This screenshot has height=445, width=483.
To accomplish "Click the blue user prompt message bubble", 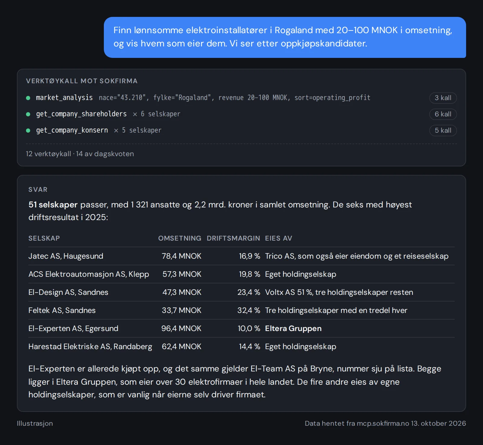I will click(285, 37).
